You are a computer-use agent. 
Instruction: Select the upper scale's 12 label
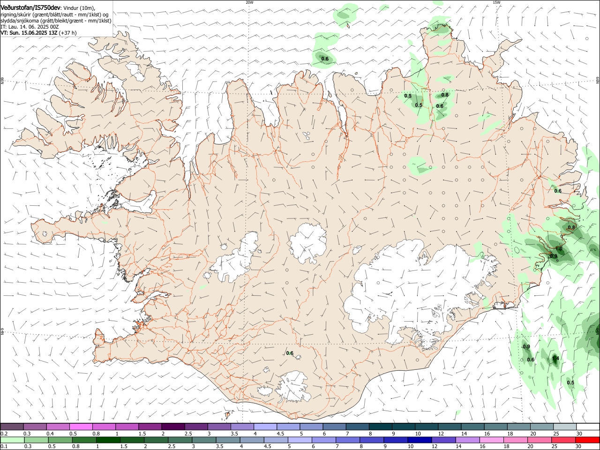click(x=440, y=434)
